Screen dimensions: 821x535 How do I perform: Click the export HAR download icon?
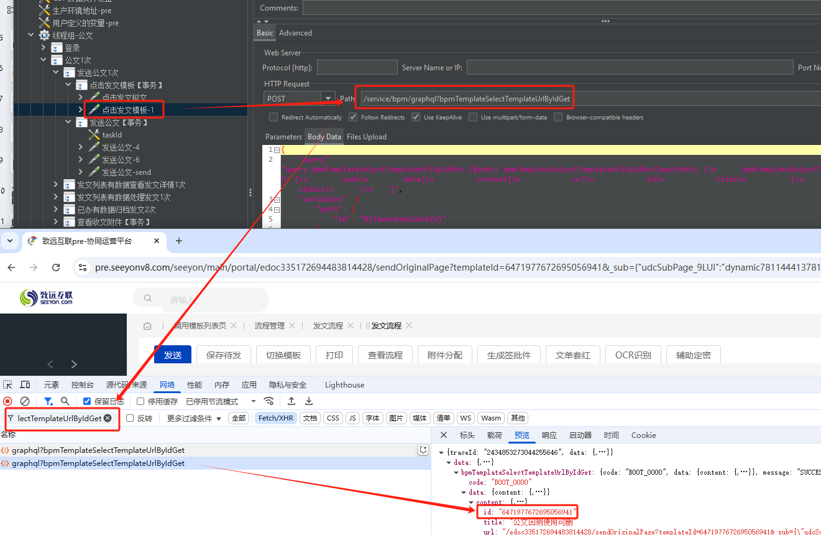click(x=309, y=401)
